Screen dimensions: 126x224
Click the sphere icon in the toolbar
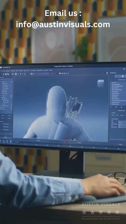coord(25,74)
